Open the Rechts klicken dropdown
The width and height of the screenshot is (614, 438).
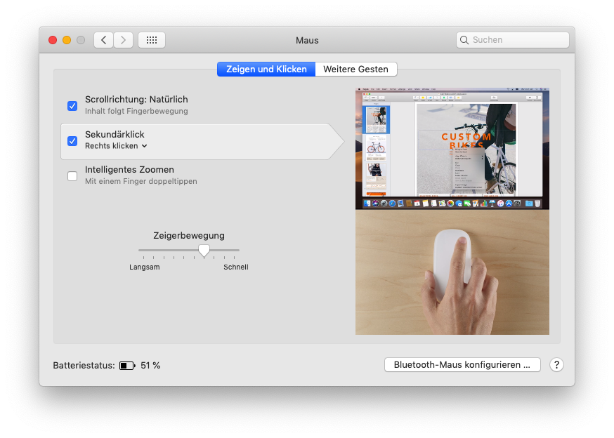pyautogui.click(x=116, y=146)
